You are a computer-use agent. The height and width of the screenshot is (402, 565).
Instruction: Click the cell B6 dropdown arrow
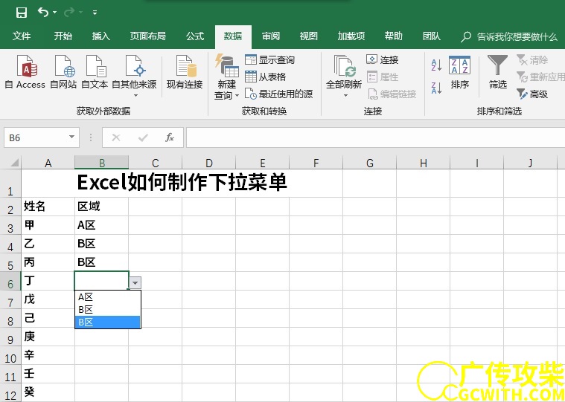click(135, 283)
